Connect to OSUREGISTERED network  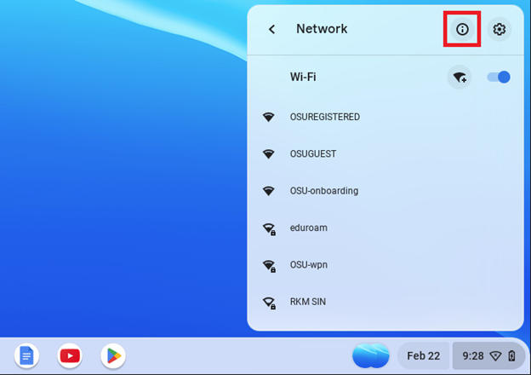pyautogui.click(x=385, y=117)
